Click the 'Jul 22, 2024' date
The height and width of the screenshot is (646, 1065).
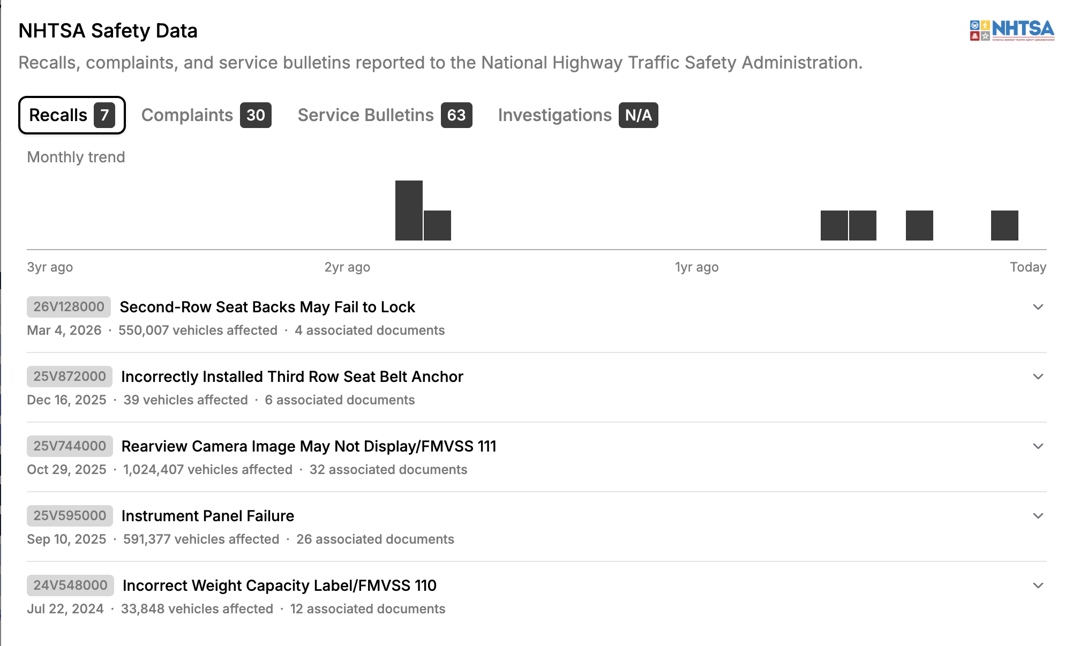click(x=65, y=609)
